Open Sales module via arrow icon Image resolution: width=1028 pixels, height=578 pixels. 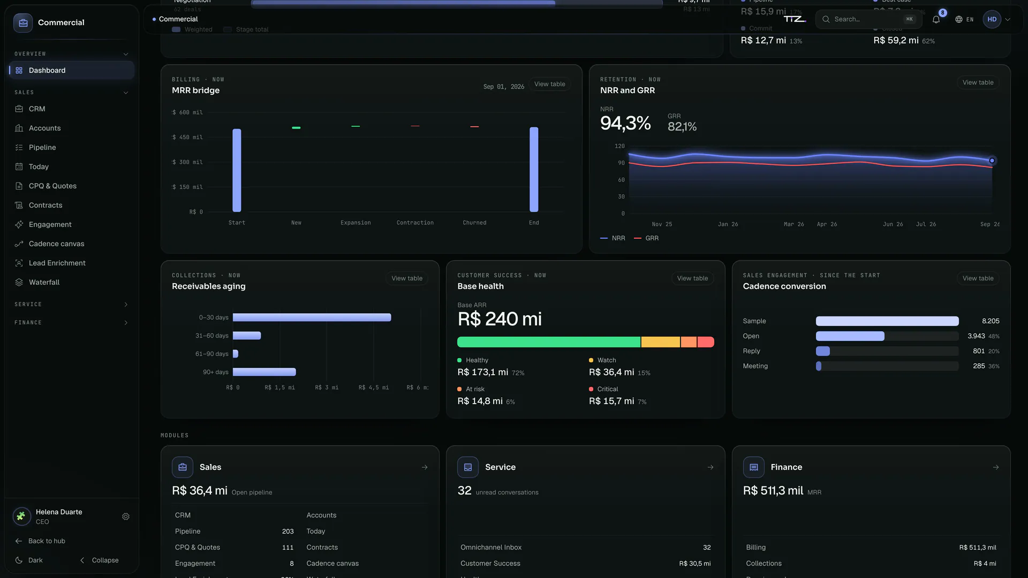(425, 467)
